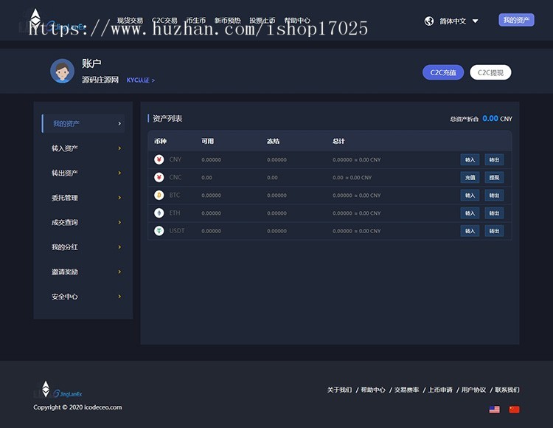
Task: Click 转入 button in BTC row
Action: [470, 195]
